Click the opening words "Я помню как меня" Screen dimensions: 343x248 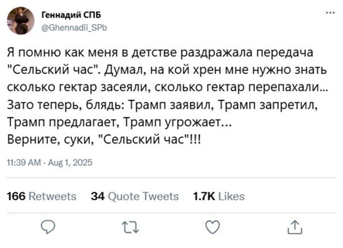(49, 52)
